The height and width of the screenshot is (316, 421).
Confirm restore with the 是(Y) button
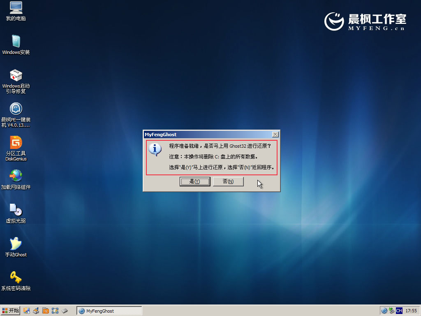pyautogui.click(x=195, y=181)
